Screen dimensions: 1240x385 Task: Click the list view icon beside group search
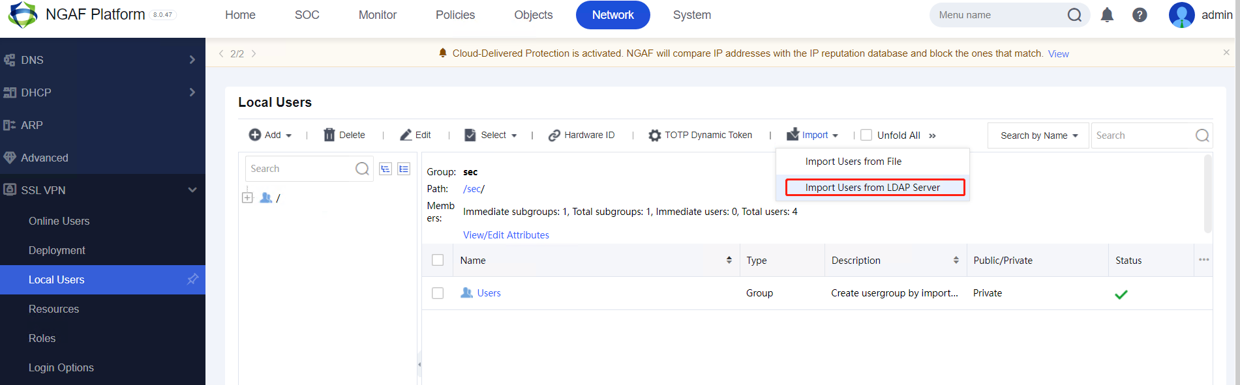(x=404, y=169)
